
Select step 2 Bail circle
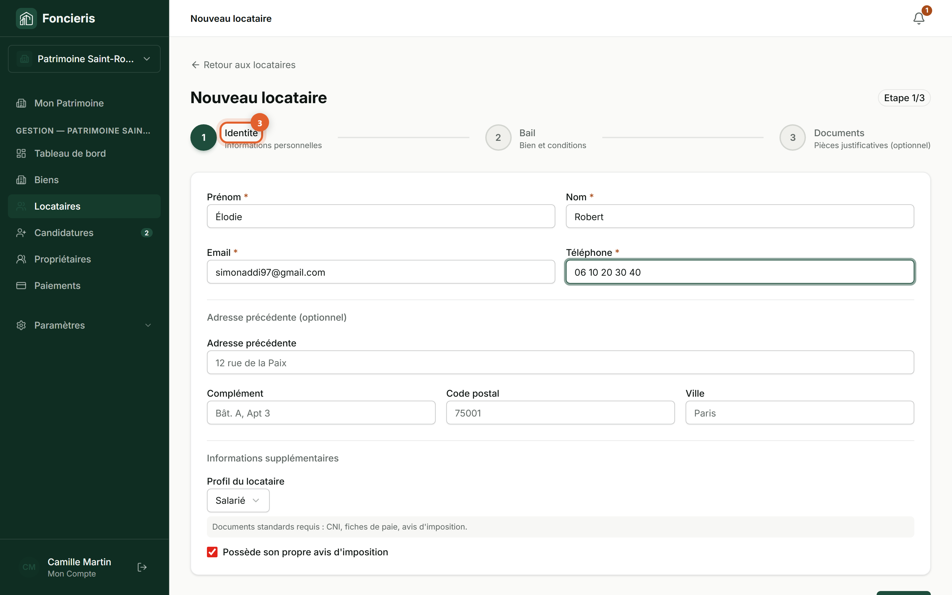click(x=498, y=137)
